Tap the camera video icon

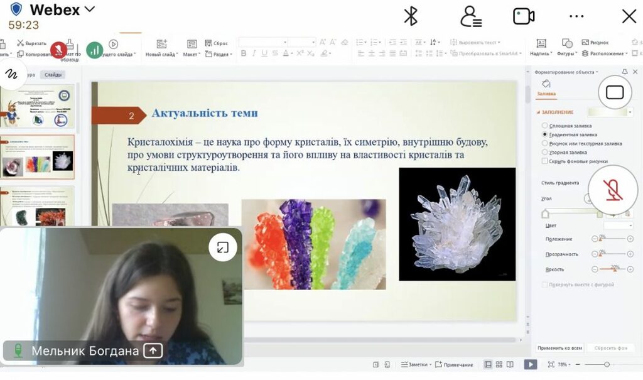point(524,16)
